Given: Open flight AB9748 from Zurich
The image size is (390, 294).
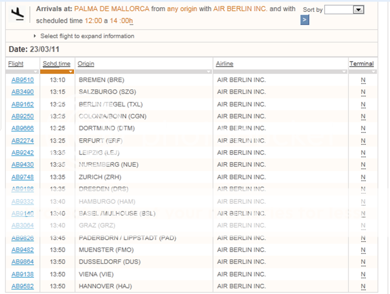Looking at the screenshot, I should click(22, 177).
